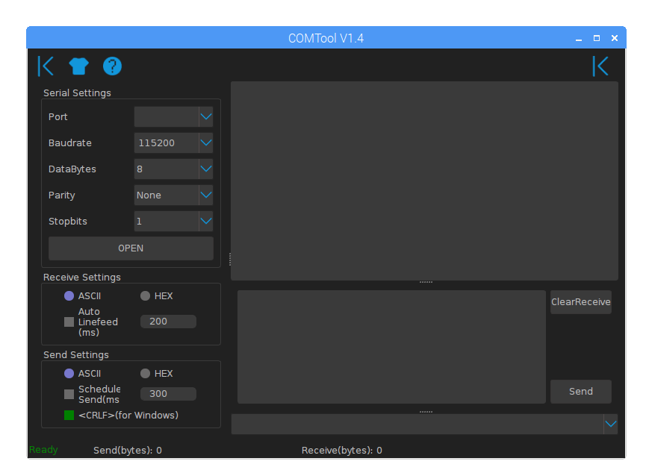The height and width of the screenshot is (473, 646).
Task: Minimize the COMTool window
Action: click(x=579, y=39)
